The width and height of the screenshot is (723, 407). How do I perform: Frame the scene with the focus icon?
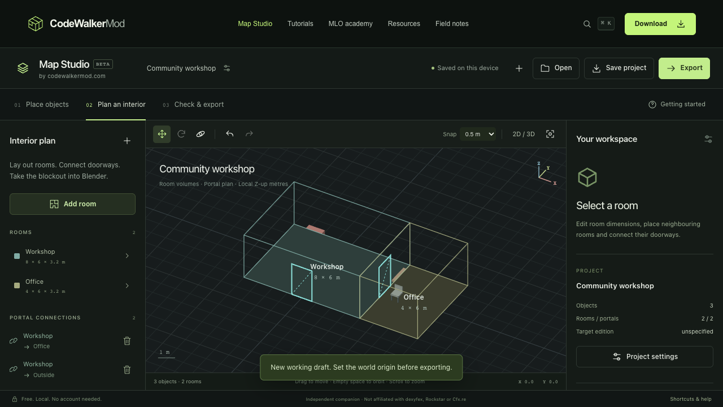[x=550, y=134]
